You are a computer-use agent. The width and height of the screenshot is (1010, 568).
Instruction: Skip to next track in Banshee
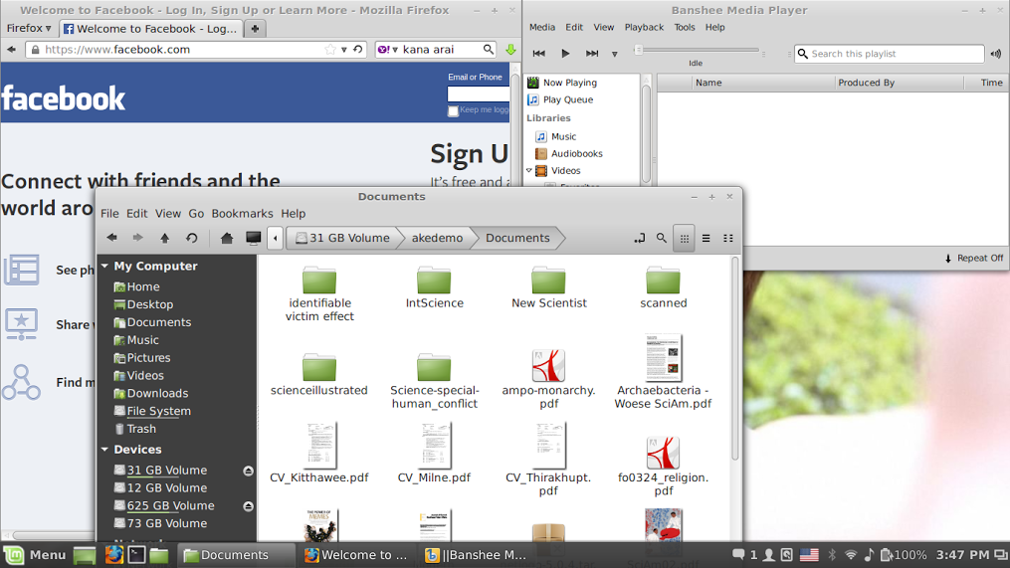tap(591, 54)
